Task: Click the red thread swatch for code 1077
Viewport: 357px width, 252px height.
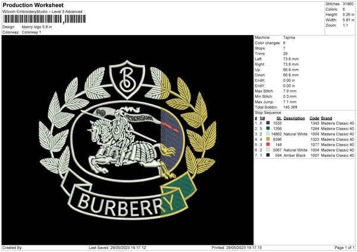Action: (268, 144)
